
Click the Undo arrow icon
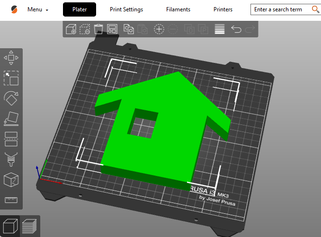236,29
